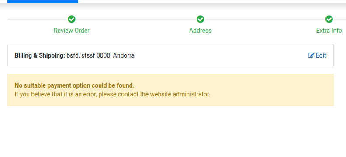Viewport: 346px width, 157px height.
Task: Click the bold Billing & Shipping label
Action: click(x=40, y=55)
